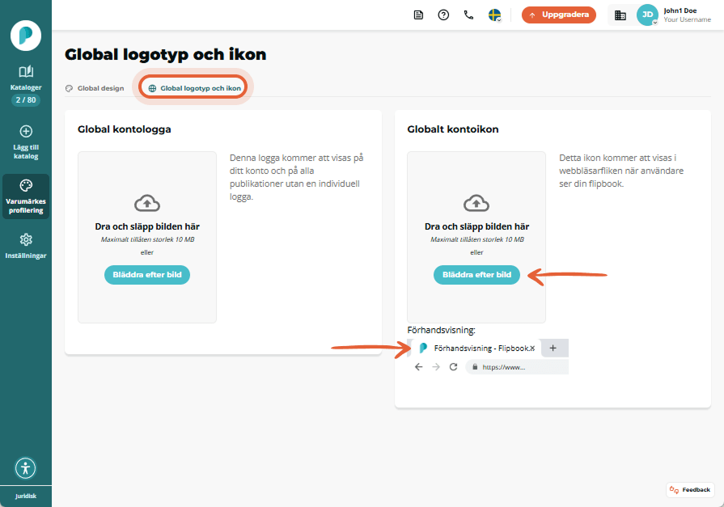The image size is (724, 507).
Task: Open Kataloger in the sidebar
Action: (26, 77)
